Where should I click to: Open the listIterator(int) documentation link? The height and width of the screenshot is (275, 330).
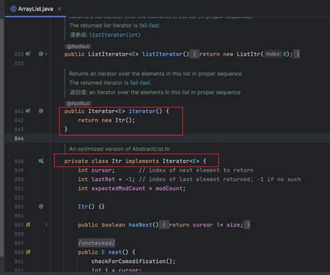click(x=115, y=35)
